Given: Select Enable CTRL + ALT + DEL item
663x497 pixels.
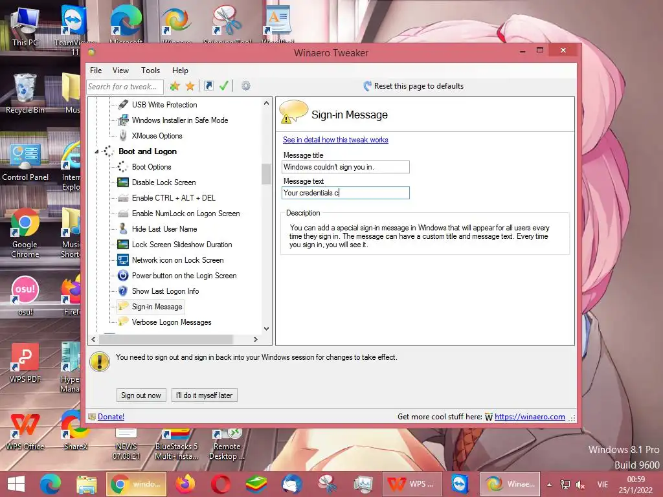Looking at the screenshot, I should point(174,198).
